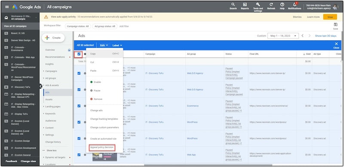
Task: Select Change custom parameters option
Action: tap(104, 128)
